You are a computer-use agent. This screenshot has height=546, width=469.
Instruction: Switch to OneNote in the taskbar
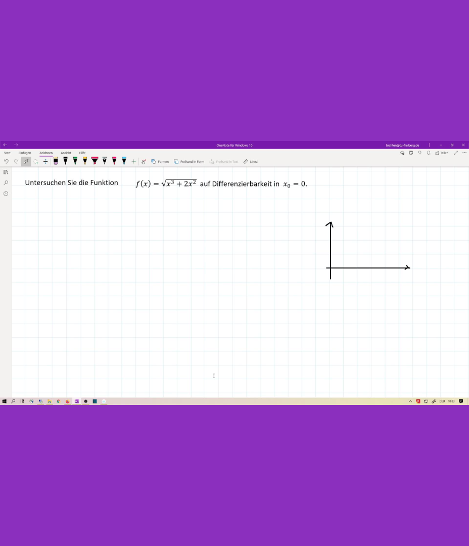pos(77,401)
